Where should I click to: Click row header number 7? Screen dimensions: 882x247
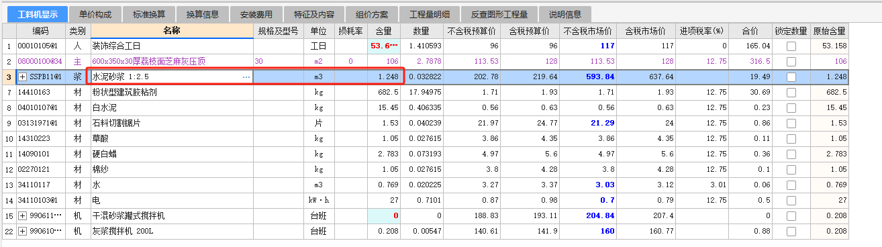pyautogui.click(x=9, y=92)
